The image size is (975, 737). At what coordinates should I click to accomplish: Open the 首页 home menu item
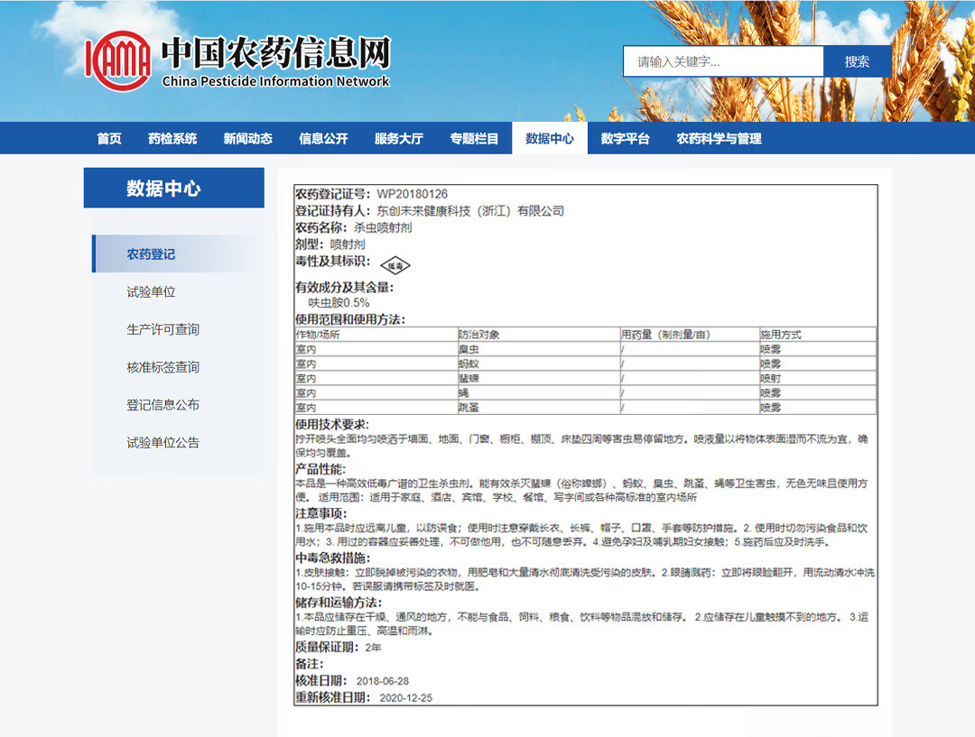pyautogui.click(x=109, y=139)
